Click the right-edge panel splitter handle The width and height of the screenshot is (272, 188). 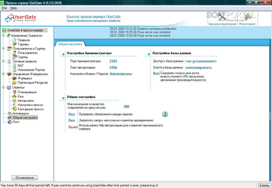(270, 115)
